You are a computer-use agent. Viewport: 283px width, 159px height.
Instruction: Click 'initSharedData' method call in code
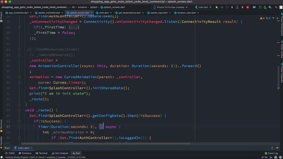pyautogui.click(x=107, y=88)
